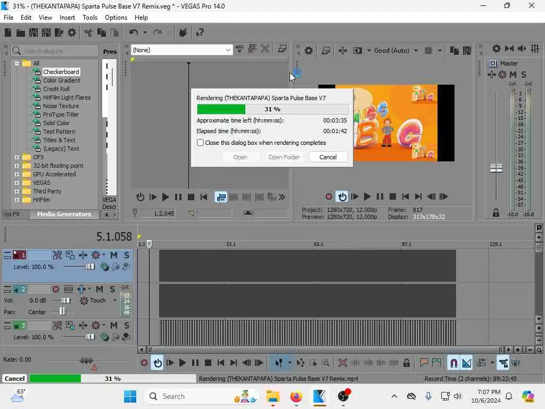This screenshot has height=409, width=545.
Task: Click Cancel in the bottom status bar
Action: pyautogui.click(x=14, y=379)
